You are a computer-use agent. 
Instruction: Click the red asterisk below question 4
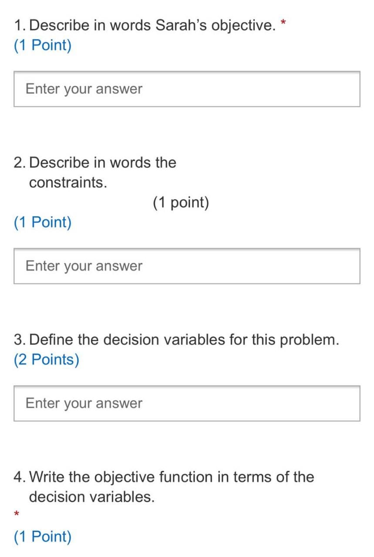[x=17, y=514]
